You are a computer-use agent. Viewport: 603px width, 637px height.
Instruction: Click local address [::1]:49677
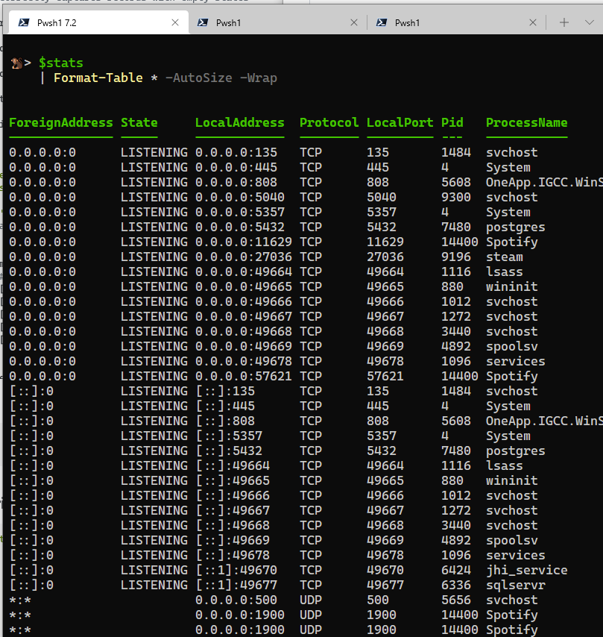click(x=236, y=585)
